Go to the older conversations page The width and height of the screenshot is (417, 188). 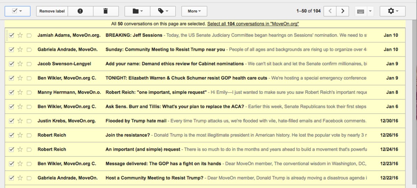343,11
